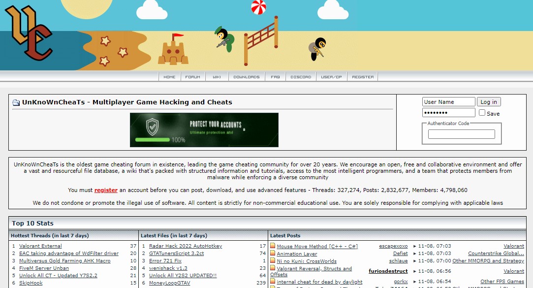Go to last post arrow for schlaue
This screenshot has width=533, height=288.
pos(415,261)
